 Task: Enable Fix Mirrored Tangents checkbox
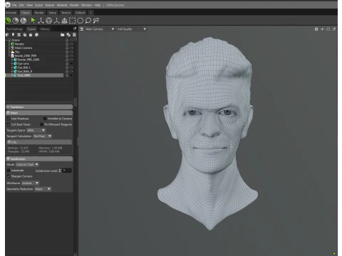click(x=41, y=124)
